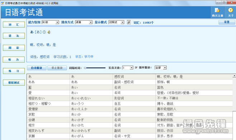236x140 pixels.
Task: Click the word list scrollbar up arrow
Action: pos(234,76)
